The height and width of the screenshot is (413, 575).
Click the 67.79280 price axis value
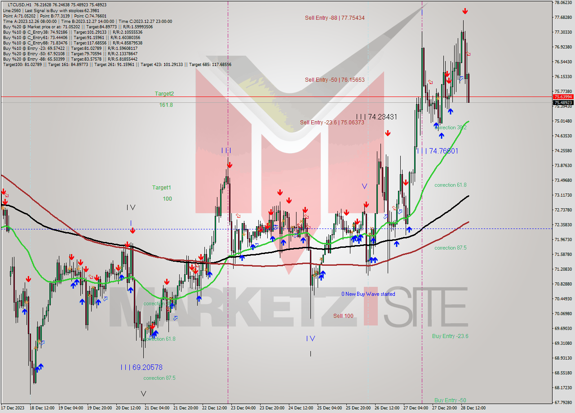(x=564, y=402)
